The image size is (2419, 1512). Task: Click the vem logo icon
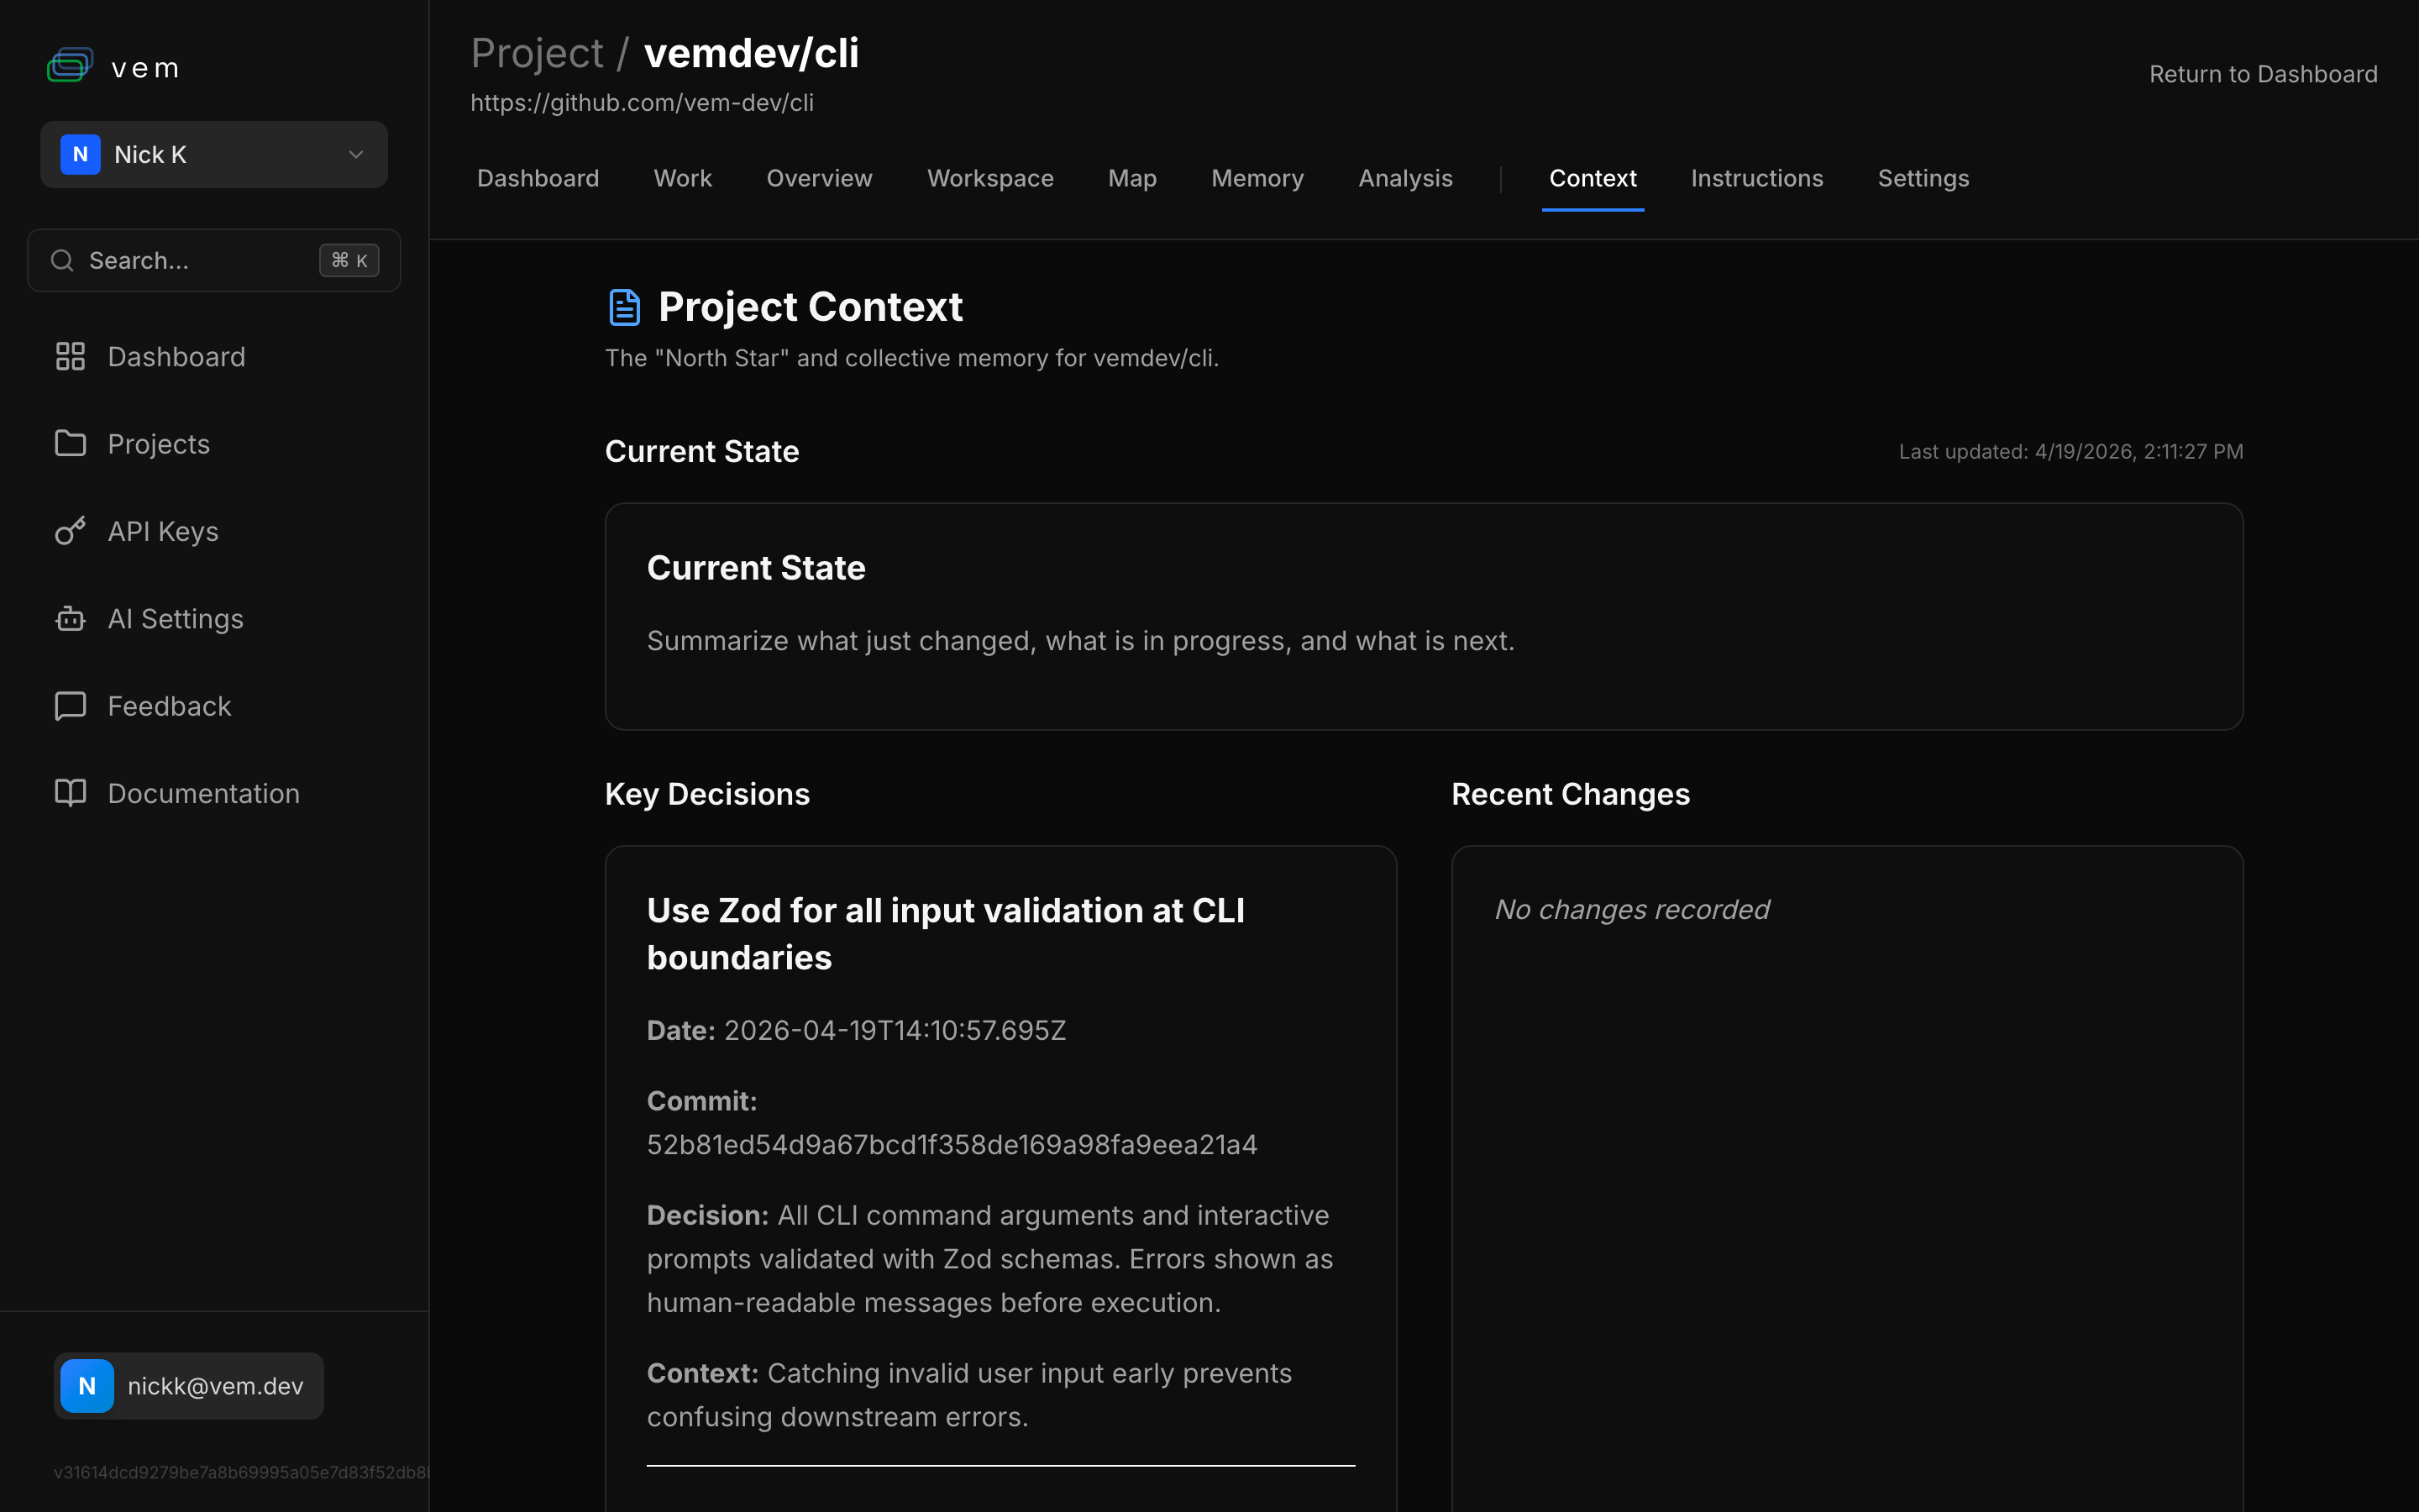pos(70,66)
